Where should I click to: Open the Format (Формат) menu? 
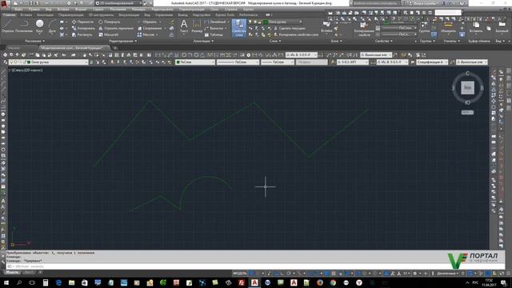pyautogui.click(x=81, y=10)
